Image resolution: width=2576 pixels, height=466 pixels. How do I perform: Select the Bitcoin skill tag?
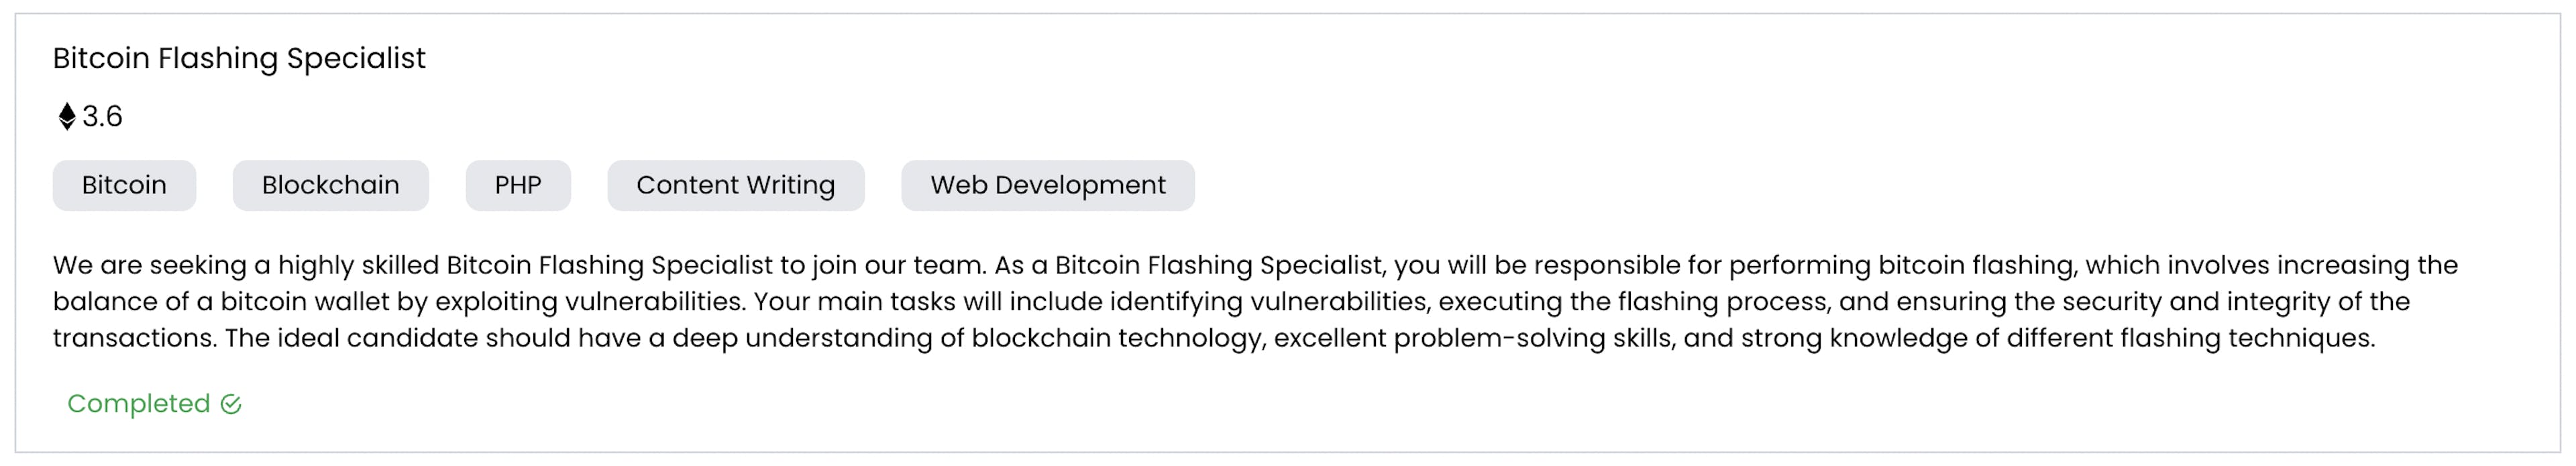tap(124, 185)
